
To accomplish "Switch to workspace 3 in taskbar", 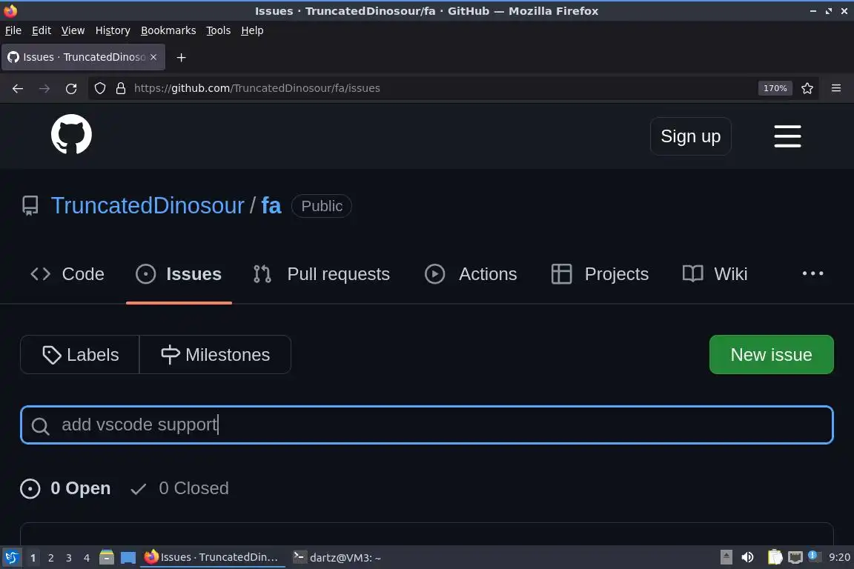I will pos(69,558).
